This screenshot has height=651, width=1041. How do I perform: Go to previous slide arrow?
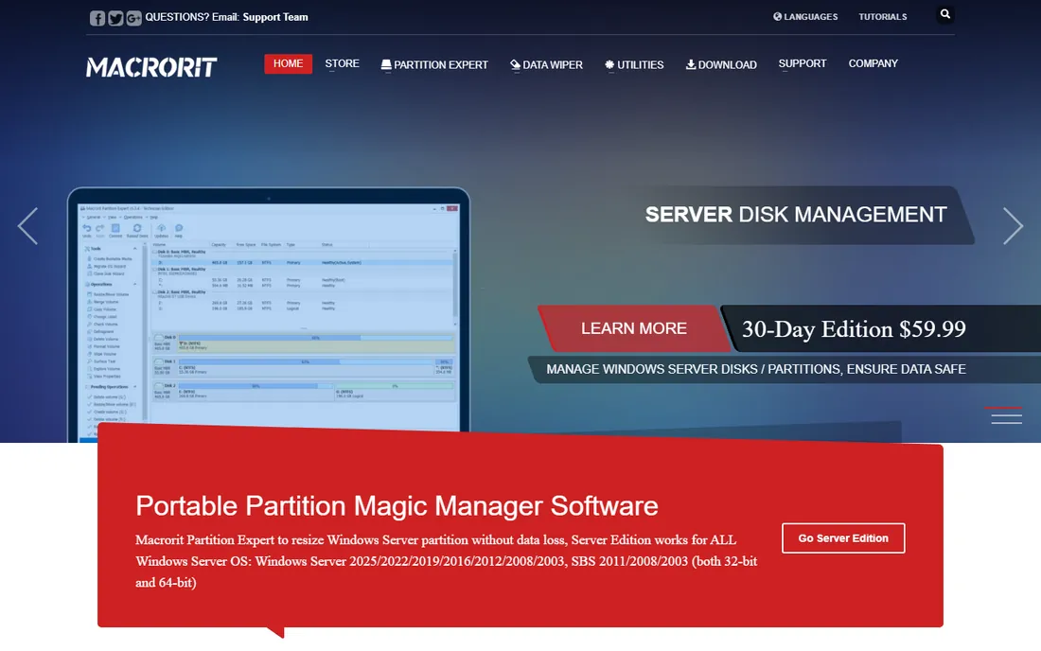pyautogui.click(x=27, y=226)
